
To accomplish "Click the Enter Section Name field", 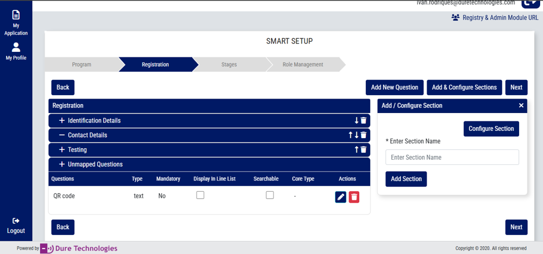I will coord(452,157).
